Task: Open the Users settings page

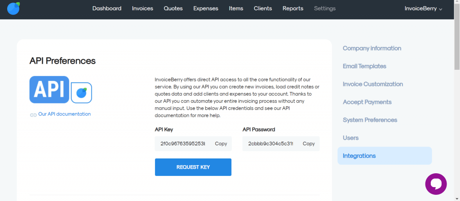Action: click(x=350, y=138)
